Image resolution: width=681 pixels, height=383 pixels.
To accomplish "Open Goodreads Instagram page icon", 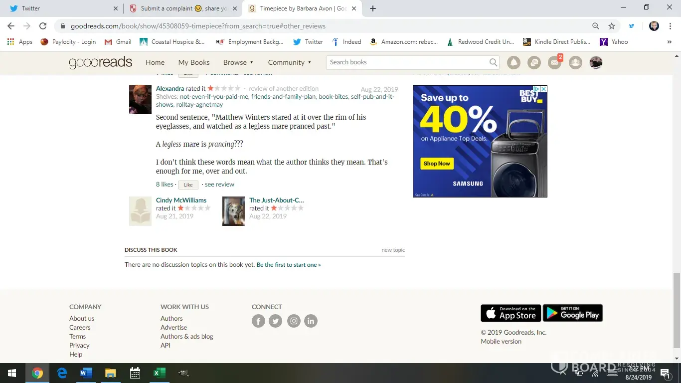I will pos(294,321).
